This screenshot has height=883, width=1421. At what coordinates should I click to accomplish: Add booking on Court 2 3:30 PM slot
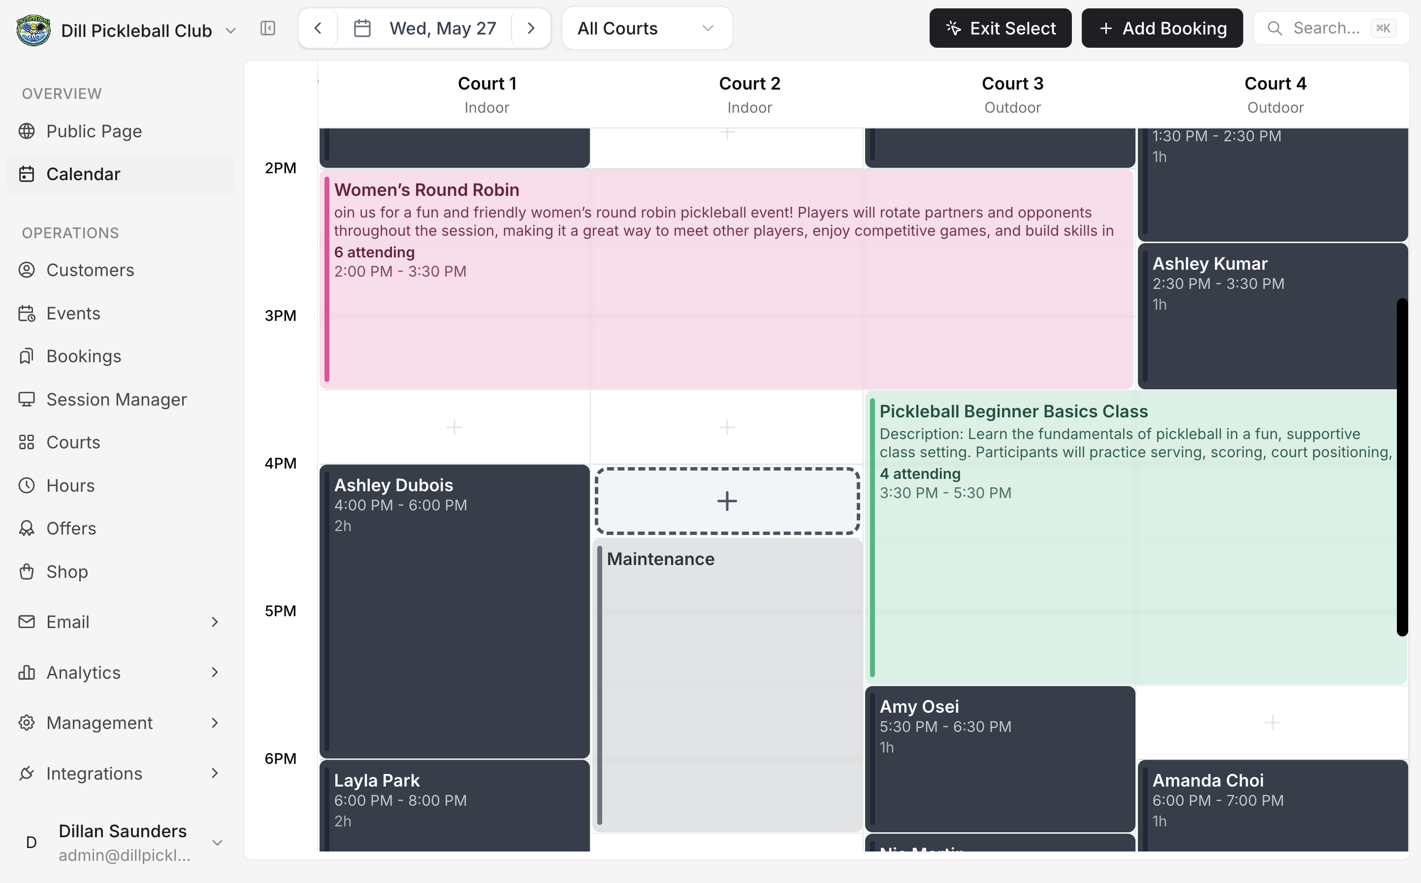coord(727,428)
